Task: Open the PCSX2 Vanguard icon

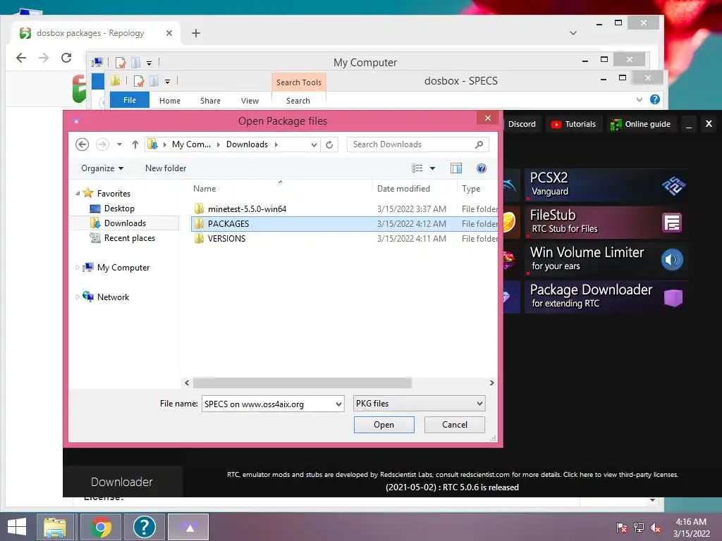Action: coord(673,185)
